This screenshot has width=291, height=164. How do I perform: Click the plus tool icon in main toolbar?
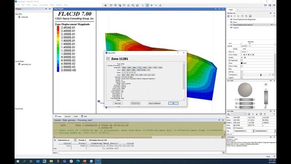coord(151,5)
